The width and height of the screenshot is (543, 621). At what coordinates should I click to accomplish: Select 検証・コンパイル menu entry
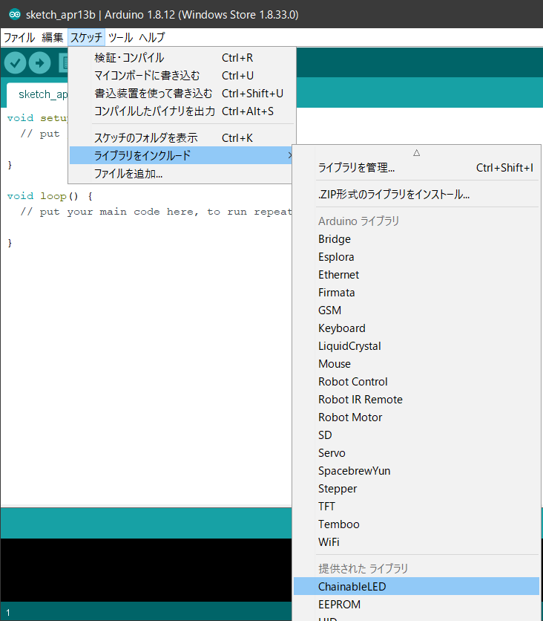182,58
